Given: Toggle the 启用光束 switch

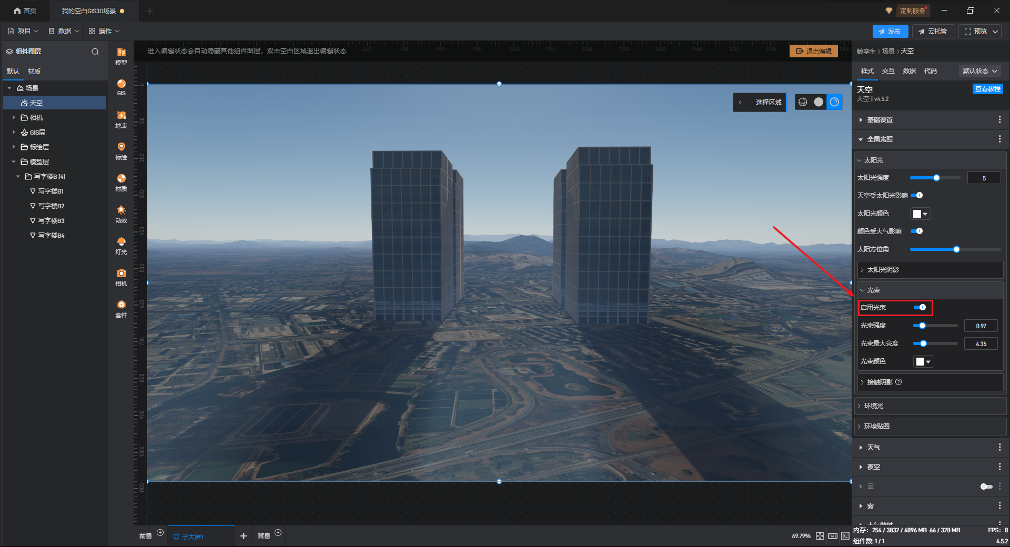Looking at the screenshot, I should pyautogui.click(x=920, y=307).
